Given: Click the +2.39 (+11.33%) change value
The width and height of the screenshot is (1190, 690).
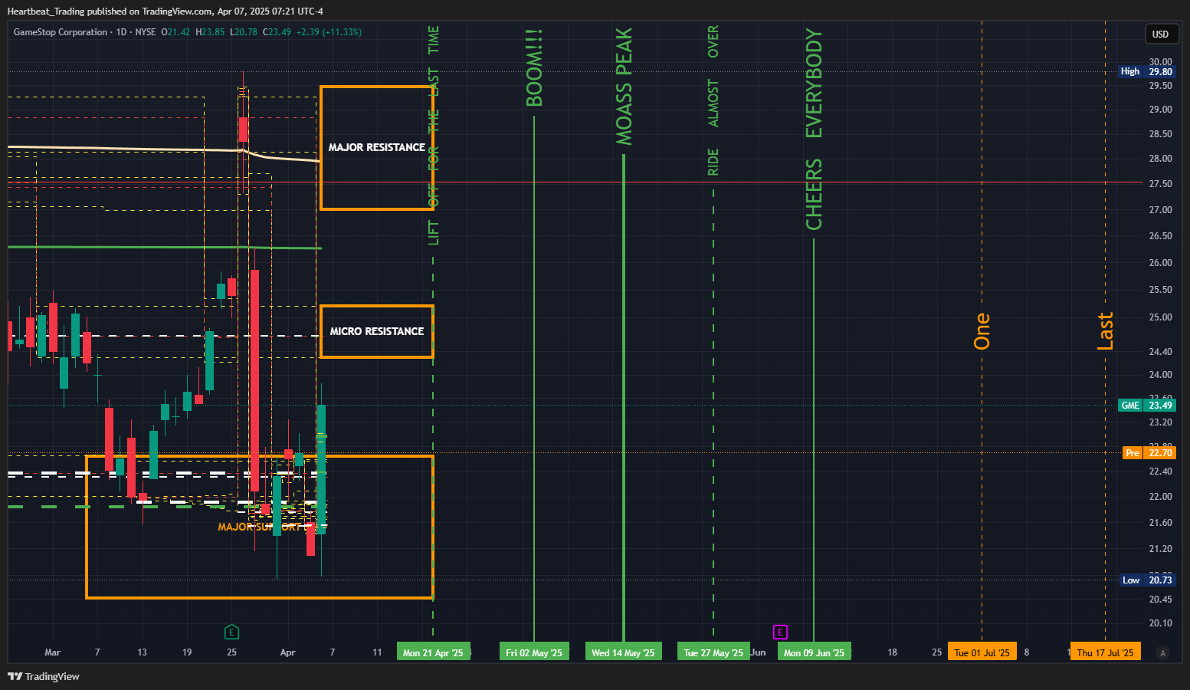Looking at the screenshot, I should coord(329,32).
